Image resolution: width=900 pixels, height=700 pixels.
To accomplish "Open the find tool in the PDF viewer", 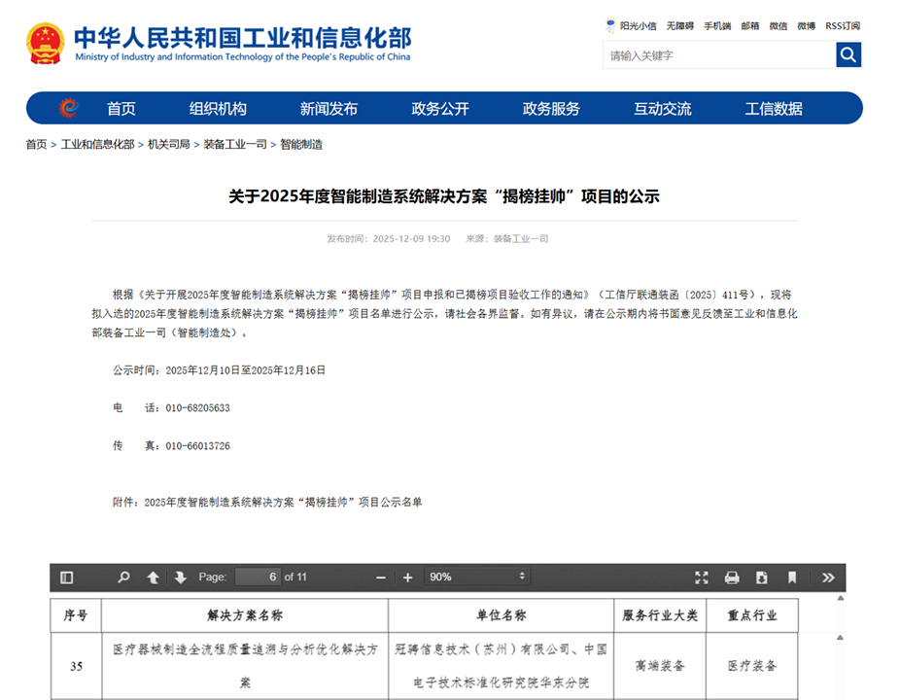I will tap(123, 577).
